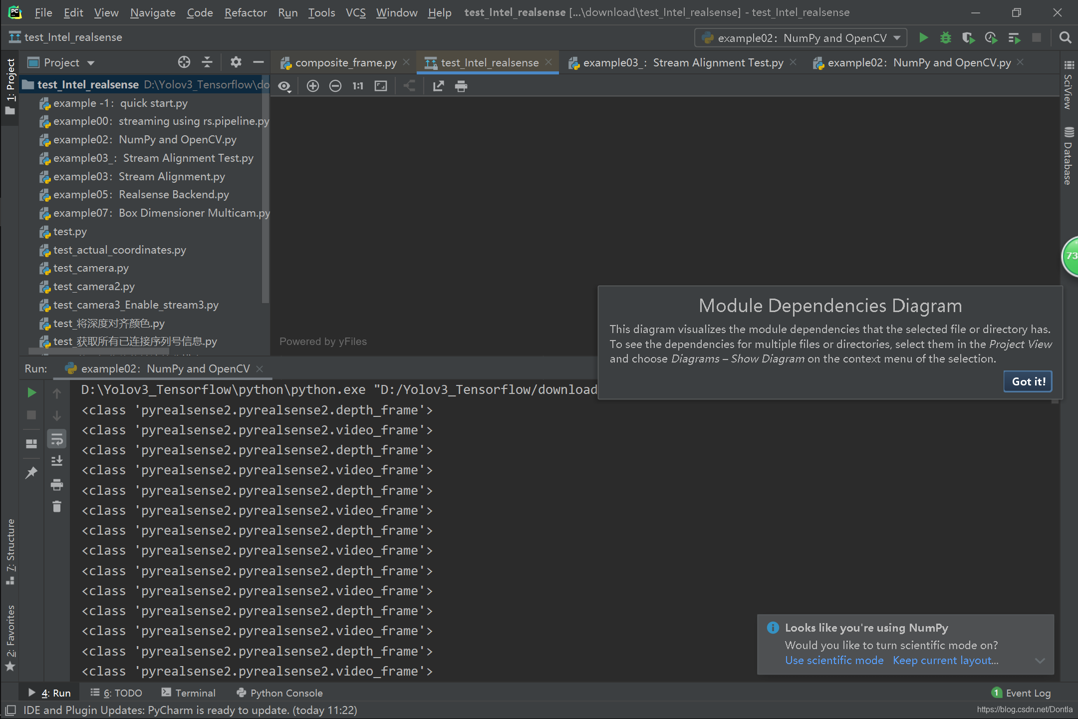This screenshot has height=719, width=1078.
Task: Click Use scientific mode link
Action: (834, 660)
